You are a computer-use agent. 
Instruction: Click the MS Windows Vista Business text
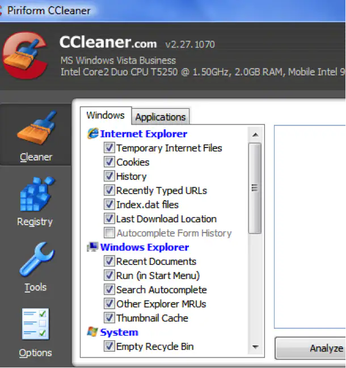point(119,60)
